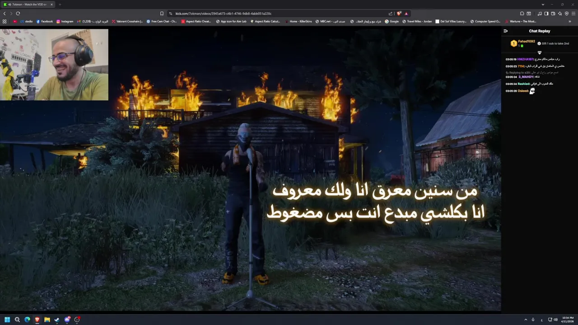578x325 pixels.
Task: Open Google bookmark
Action: pos(392,21)
